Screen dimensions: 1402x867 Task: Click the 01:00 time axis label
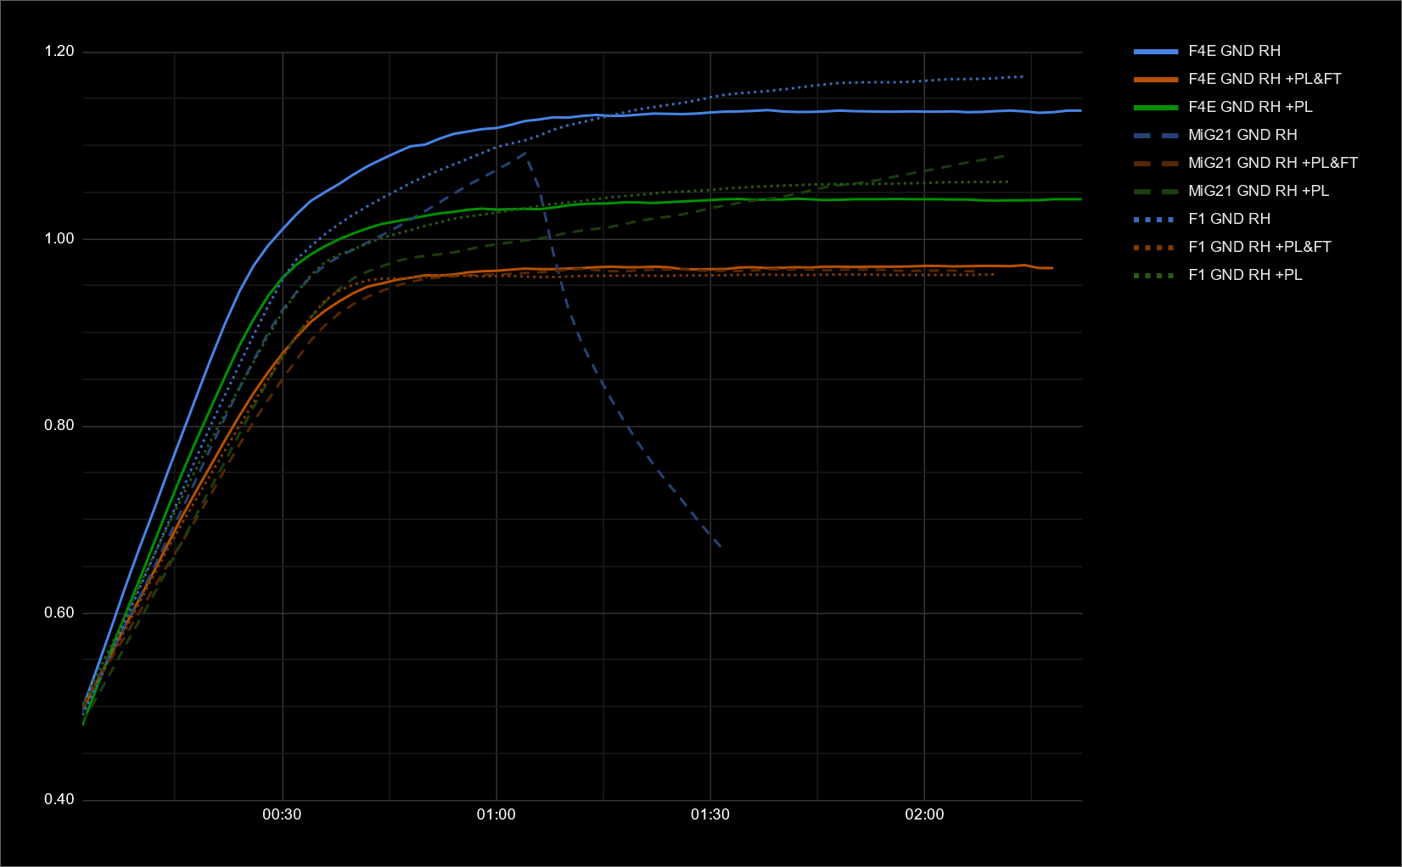coord(496,814)
